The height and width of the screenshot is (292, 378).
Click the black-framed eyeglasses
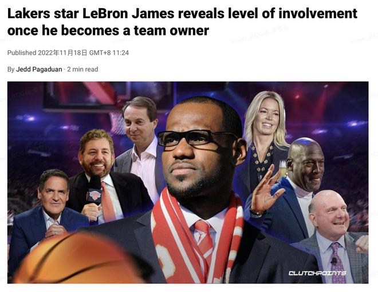196,138
